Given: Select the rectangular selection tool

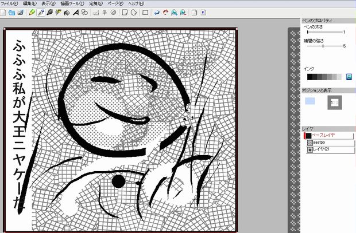Looking at the screenshot, I should coord(125,13).
